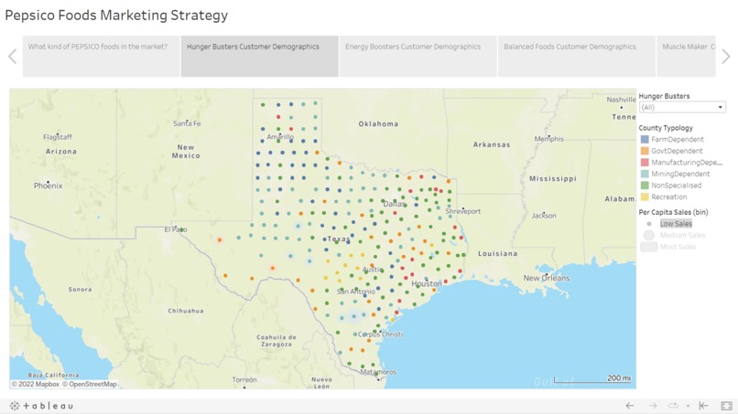Click the OpenStreetMap attribution link

click(90, 384)
